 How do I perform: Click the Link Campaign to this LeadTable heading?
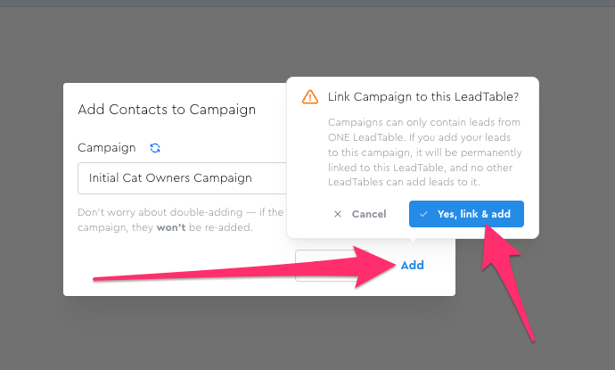[423, 96]
